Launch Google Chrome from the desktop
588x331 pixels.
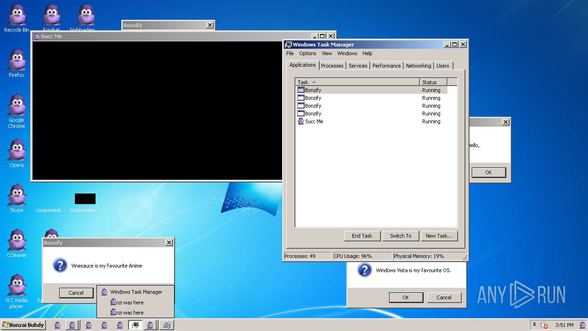pos(17,112)
